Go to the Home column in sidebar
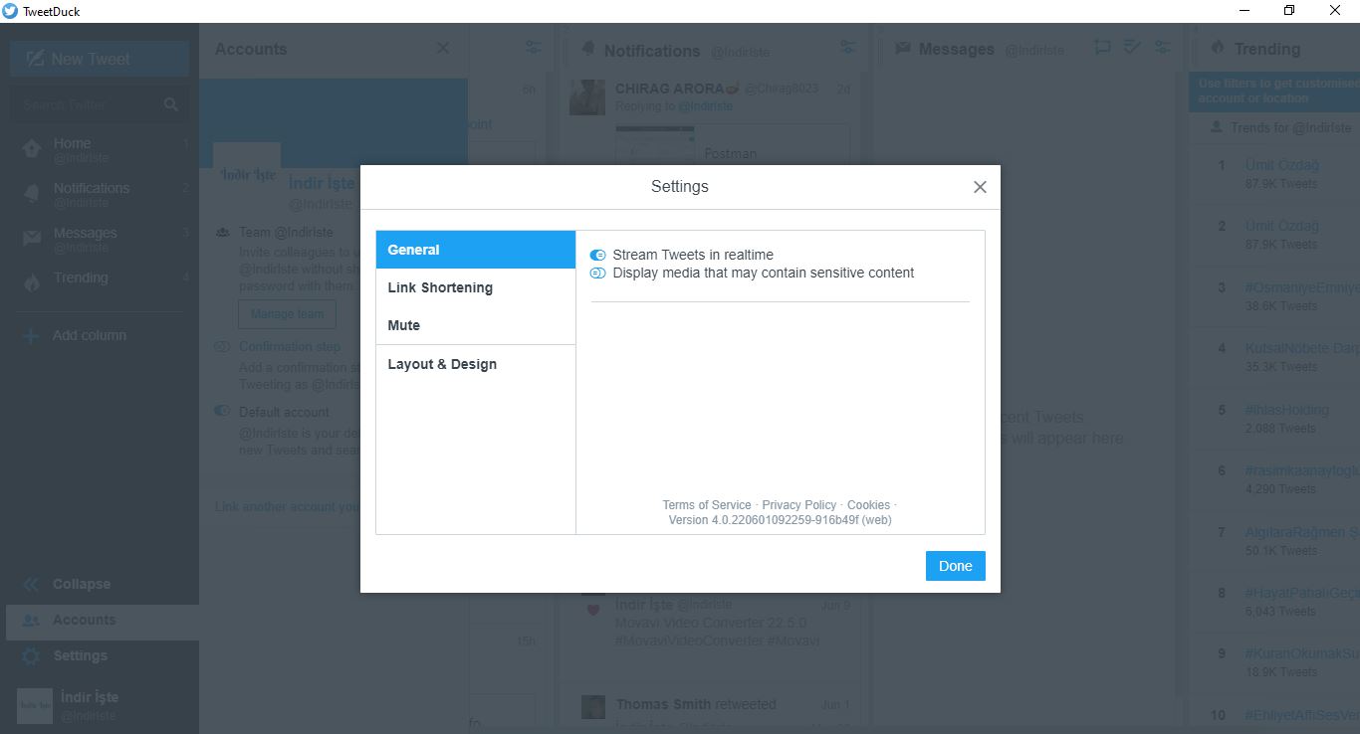 pos(100,150)
